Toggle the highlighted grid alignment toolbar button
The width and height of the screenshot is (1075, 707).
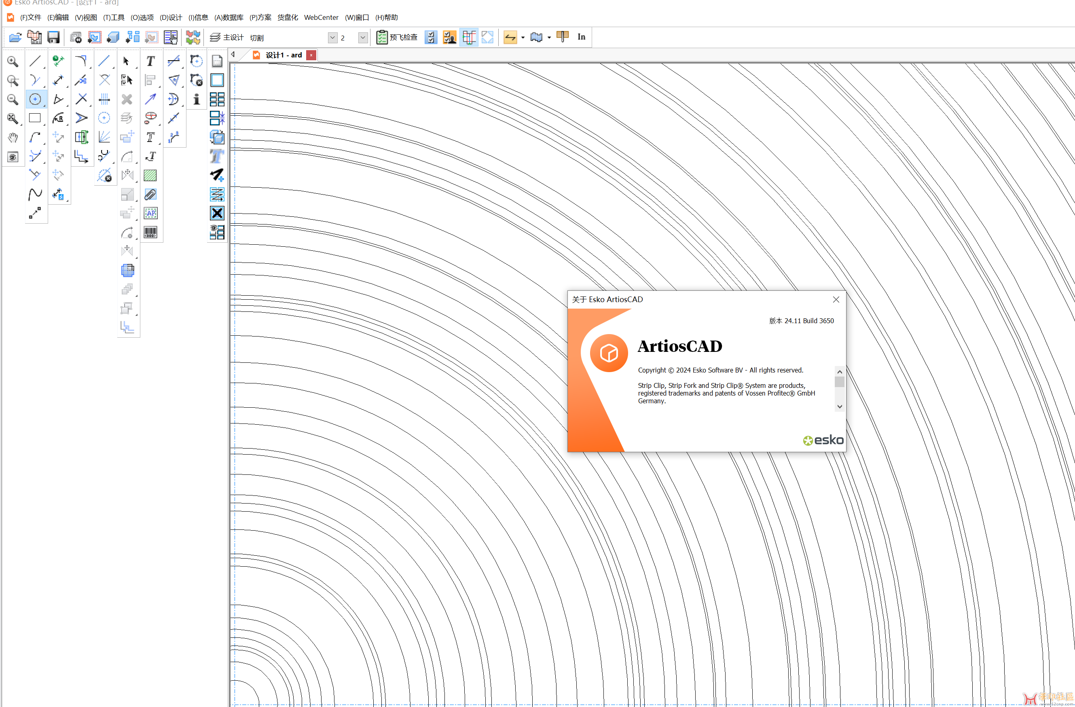pyautogui.click(x=469, y=38)
